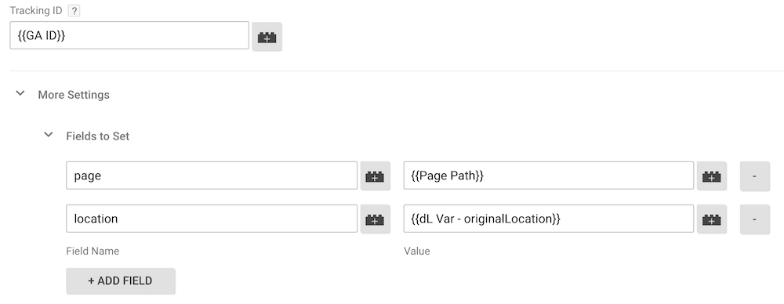
Task: Open the Tracking ID help question mark
Action: (74, 11)
